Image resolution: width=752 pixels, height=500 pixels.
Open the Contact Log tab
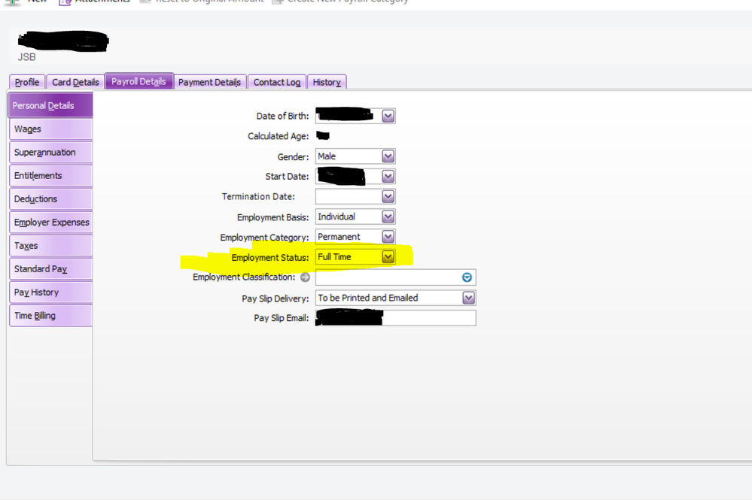tap(276, 82)
